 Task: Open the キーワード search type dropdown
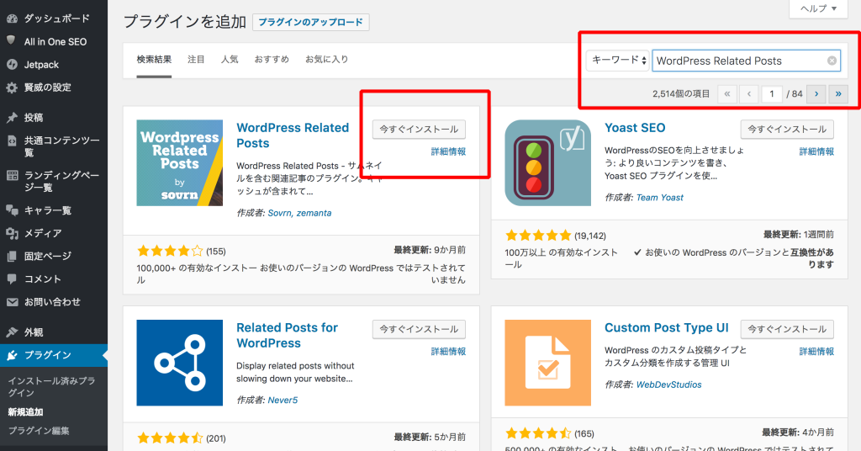click(618, 61)
